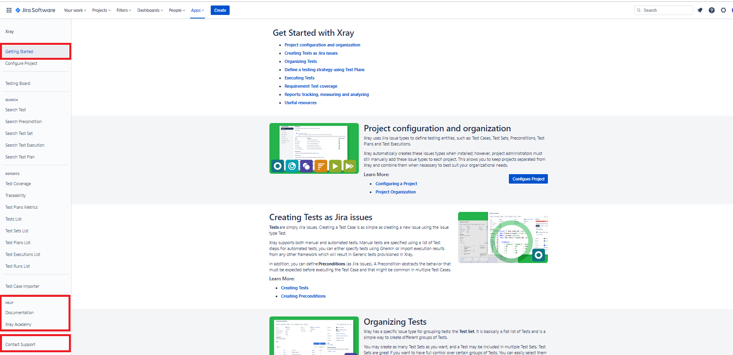Open Documentation under Help
Screen dimensions: 733x355
tap(20, 313)
